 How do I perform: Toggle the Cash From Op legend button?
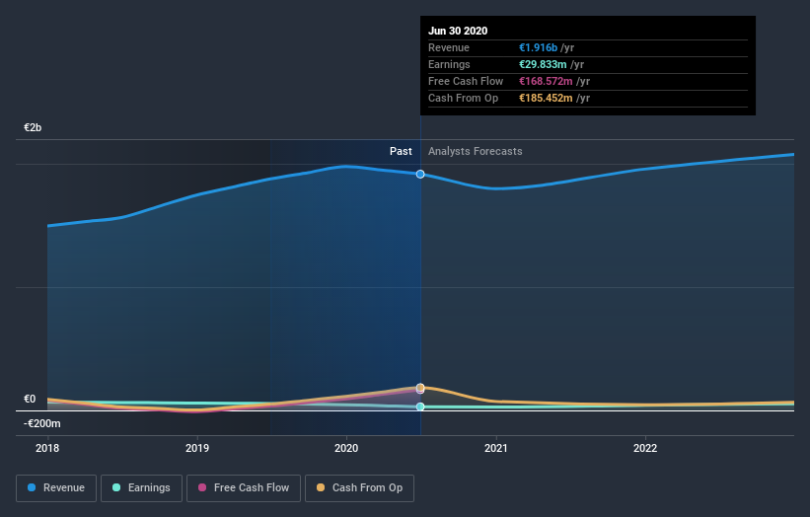pos(359,488)
